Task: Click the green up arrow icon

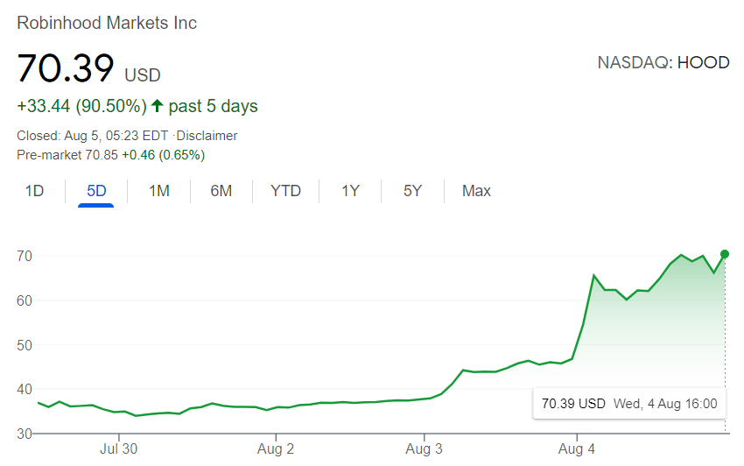Action: point(158,106)
